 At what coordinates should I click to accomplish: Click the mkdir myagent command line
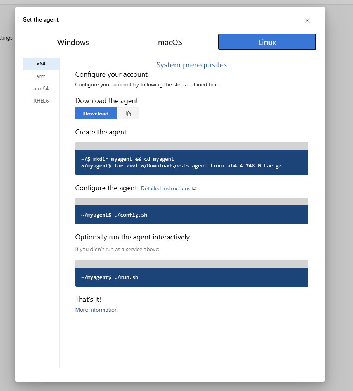click(127, 159)
